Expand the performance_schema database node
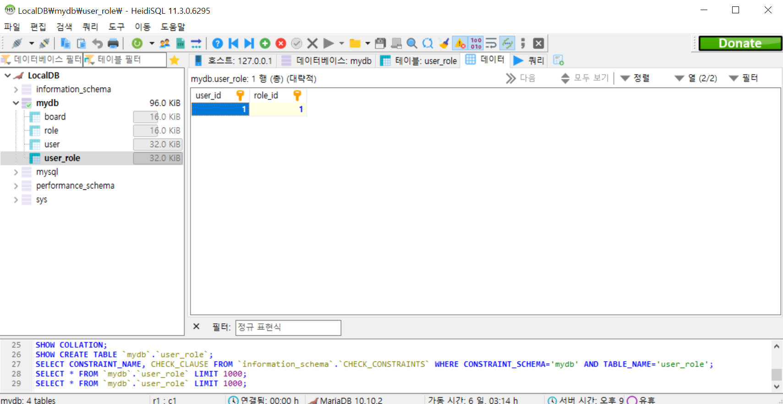This screenshot has height=404, width=783. coord(16,186)
